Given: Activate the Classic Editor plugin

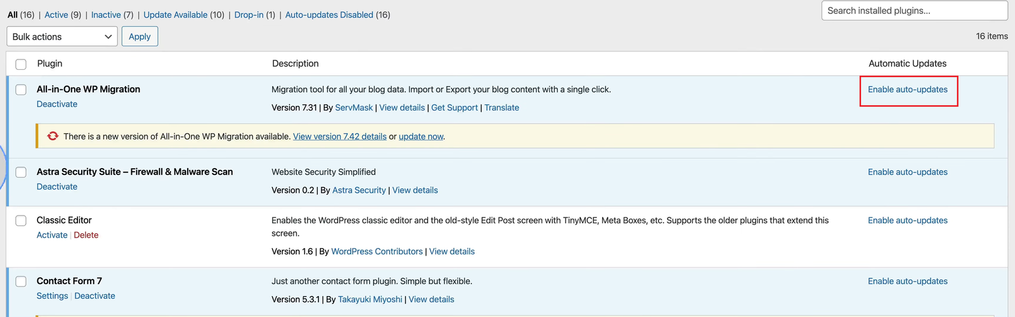Looking at the screenshot, I should click(x=52, y=235).
